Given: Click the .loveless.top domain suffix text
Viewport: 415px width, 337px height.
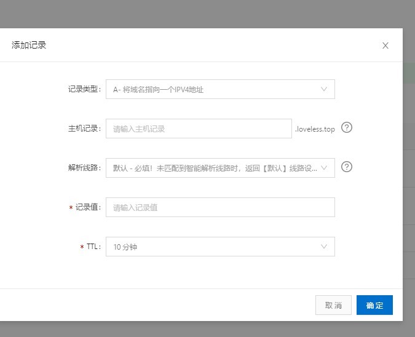Looking at the screenshot, I should (x=315, y=129).
